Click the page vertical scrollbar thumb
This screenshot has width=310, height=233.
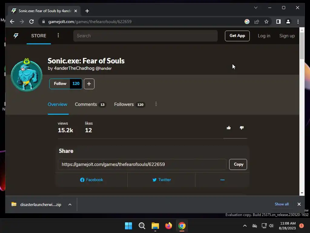(302, 46)
